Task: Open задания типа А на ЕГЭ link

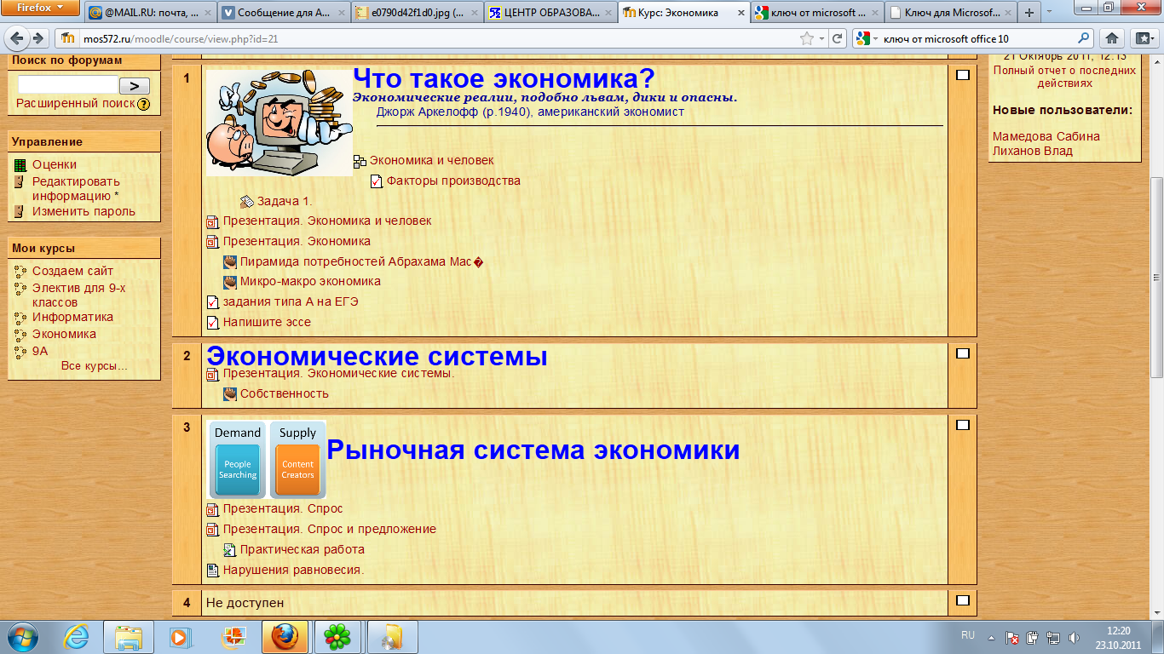Action: click(x=291, y=302)
